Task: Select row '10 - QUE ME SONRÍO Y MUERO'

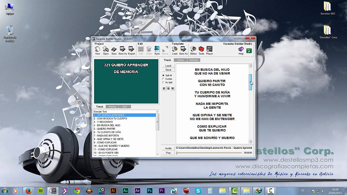Action: pos(125,146)
